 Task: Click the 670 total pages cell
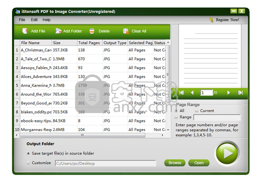coord(90,59)
